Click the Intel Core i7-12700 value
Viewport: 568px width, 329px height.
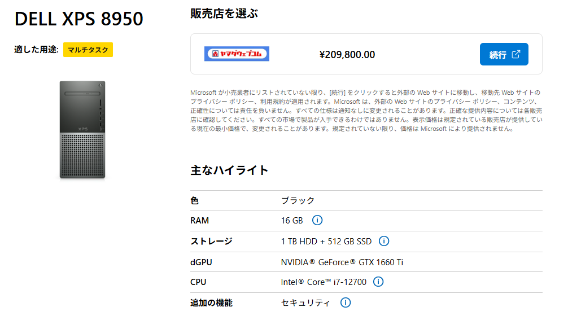tap(324, 282)
